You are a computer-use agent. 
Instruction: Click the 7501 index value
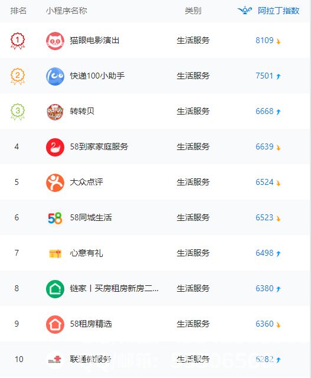tap(264, 76)
